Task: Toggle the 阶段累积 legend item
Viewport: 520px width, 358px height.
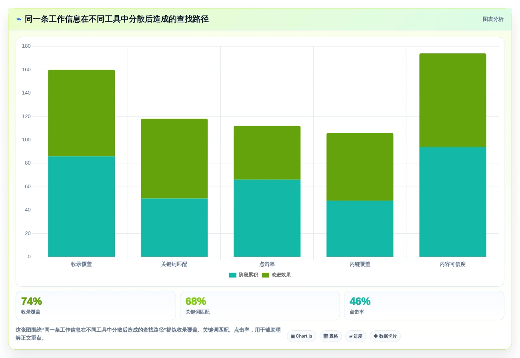Action: tap(244, 275)
